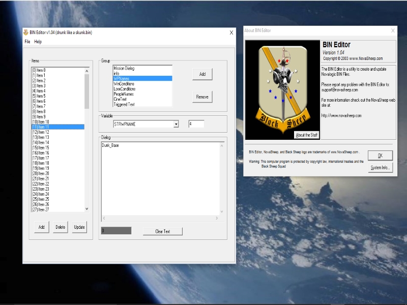The image size is (407, 305).
Task: Select '[0] Item 0' in Items list
Action: tap(58, 70)
